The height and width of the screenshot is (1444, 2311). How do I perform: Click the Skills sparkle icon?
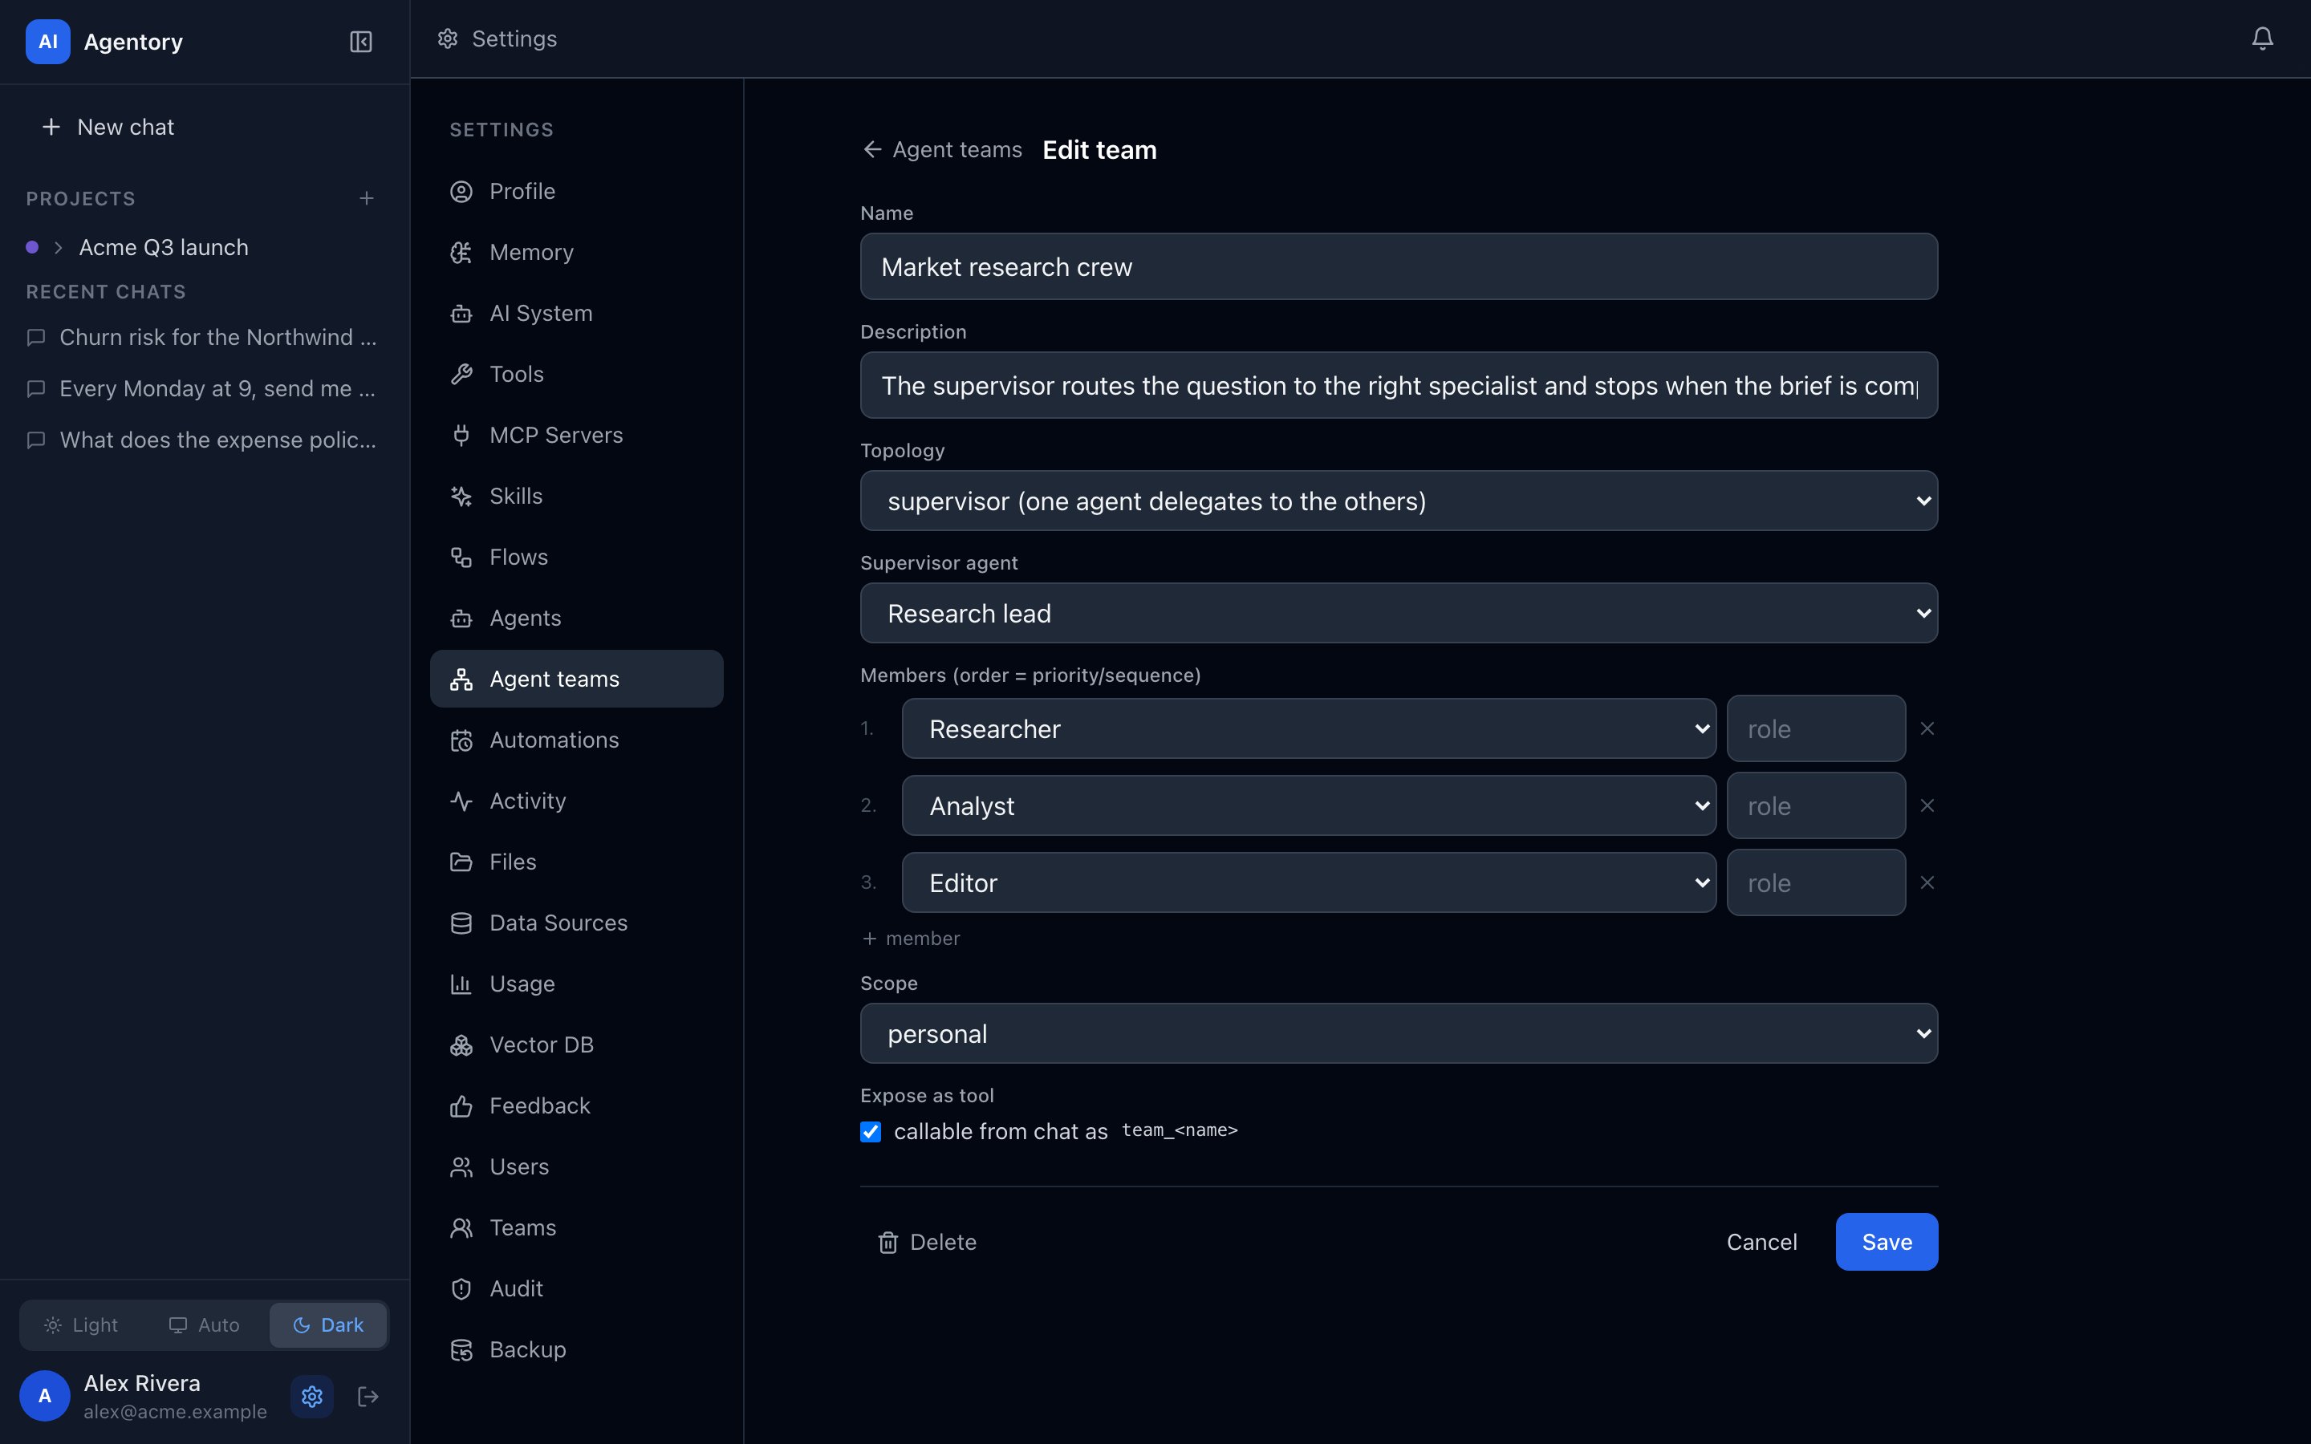coord(461,497)
